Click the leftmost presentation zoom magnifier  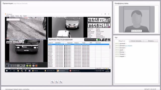[x=52, y=82]
